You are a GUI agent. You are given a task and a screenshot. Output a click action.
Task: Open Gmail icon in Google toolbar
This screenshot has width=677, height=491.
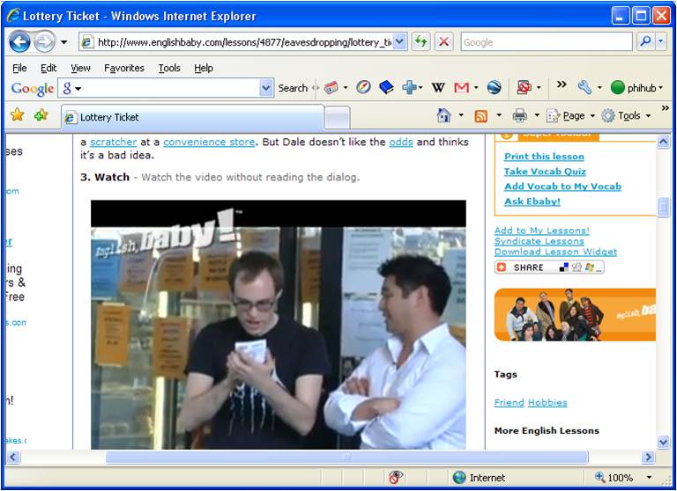[461, 88]
